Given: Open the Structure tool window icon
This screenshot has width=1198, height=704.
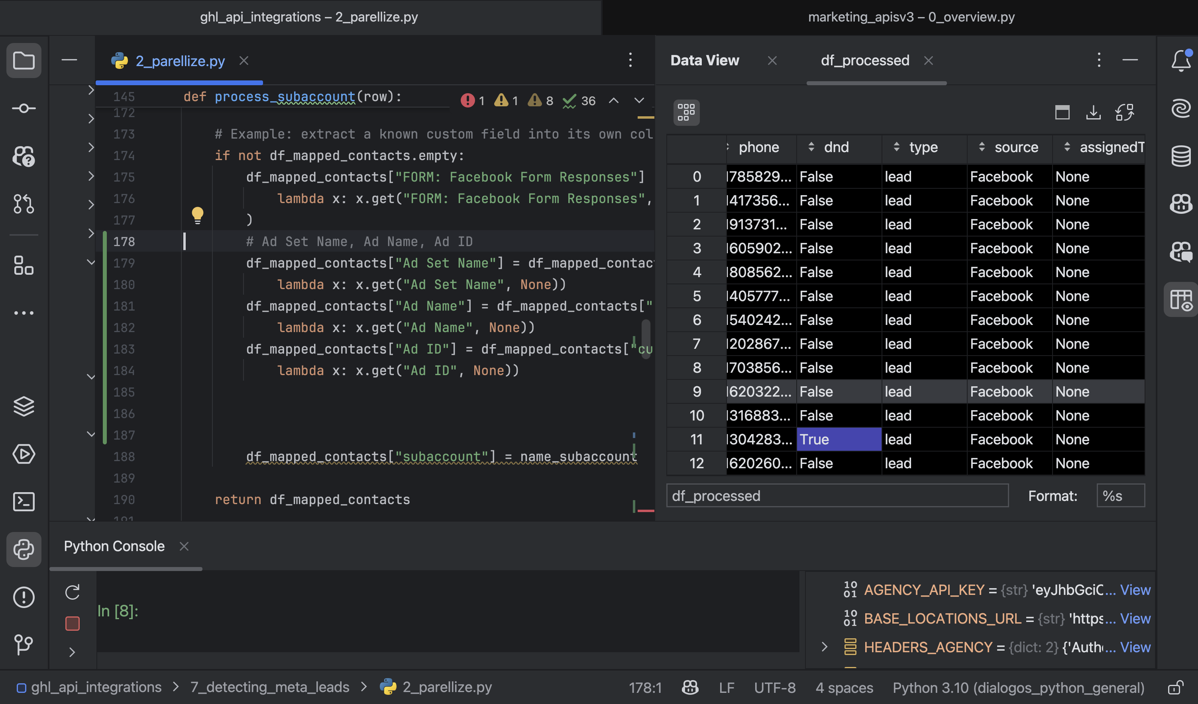Looking at the screenshot, I should click(24, 265).
